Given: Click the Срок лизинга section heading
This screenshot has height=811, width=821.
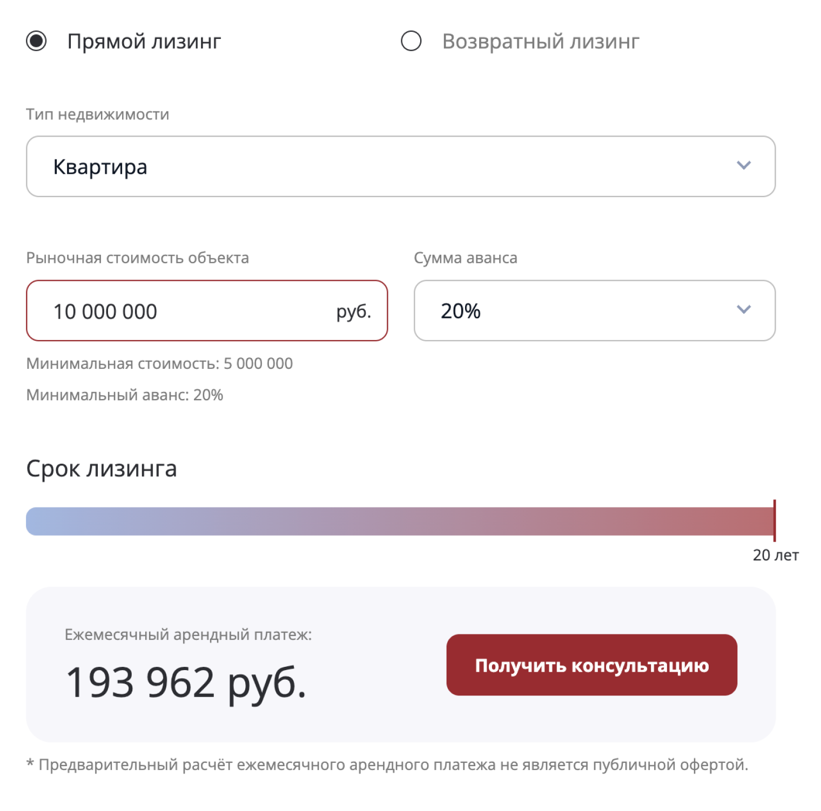Looking at the screenshot, I should pyautogui.click(x=102, y=469).
